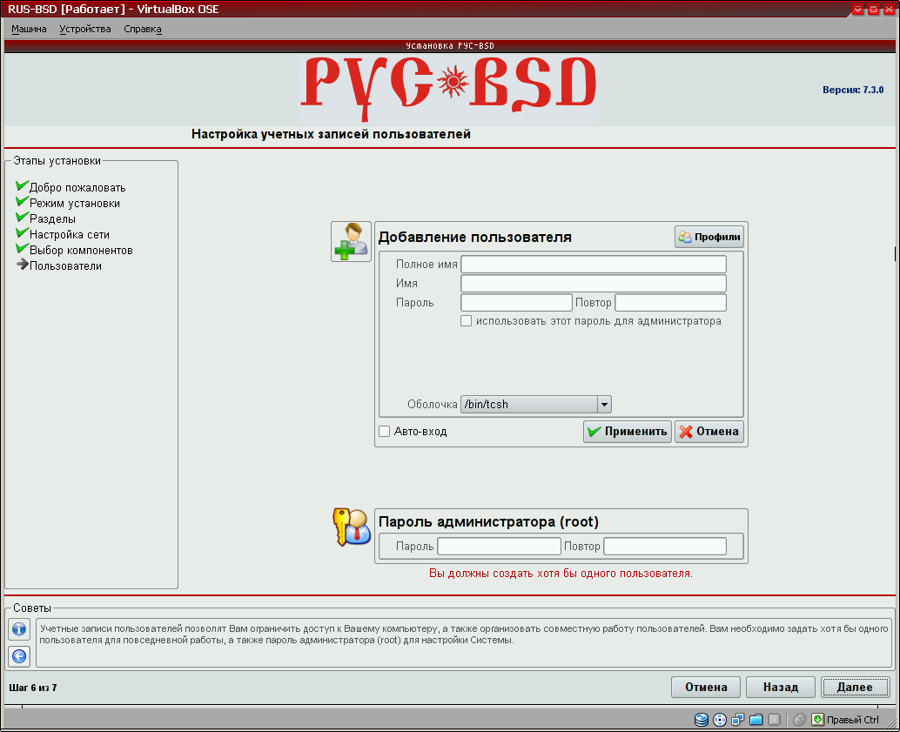900x732 pixels.
Task: Open the Профили button
Action: pos(709,237)
